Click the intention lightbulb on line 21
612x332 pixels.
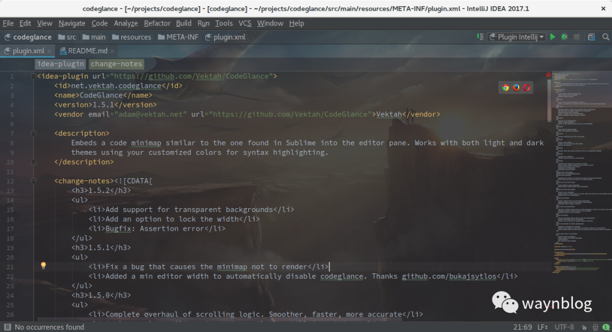(x=43, y=266)
